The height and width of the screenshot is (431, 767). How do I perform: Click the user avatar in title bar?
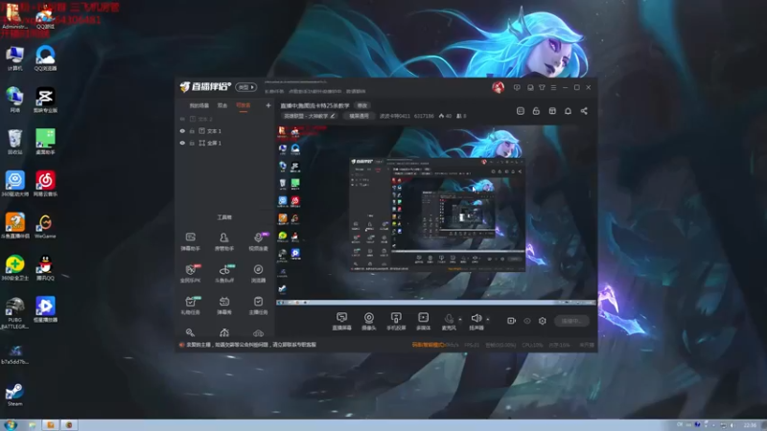pos(498,87)
